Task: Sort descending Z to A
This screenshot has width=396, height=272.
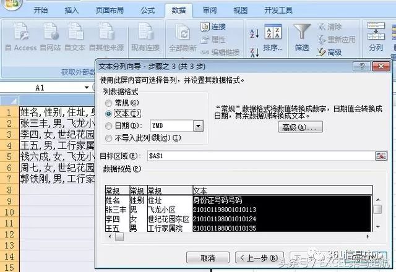Action: tap(254, 52)
